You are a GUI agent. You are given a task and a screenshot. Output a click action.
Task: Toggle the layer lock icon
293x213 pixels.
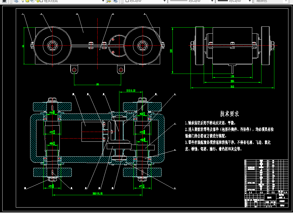[x=37, y=1]
